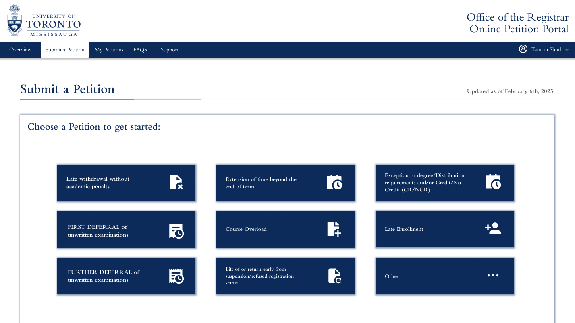Viewport: 575px width, 323px height.
Task: Choose Lift of or return early from suspension
Action: point(285,276)
